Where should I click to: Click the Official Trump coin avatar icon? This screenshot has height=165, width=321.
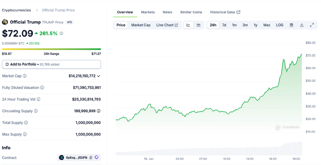pyautogui.click(x=5, y=22)
